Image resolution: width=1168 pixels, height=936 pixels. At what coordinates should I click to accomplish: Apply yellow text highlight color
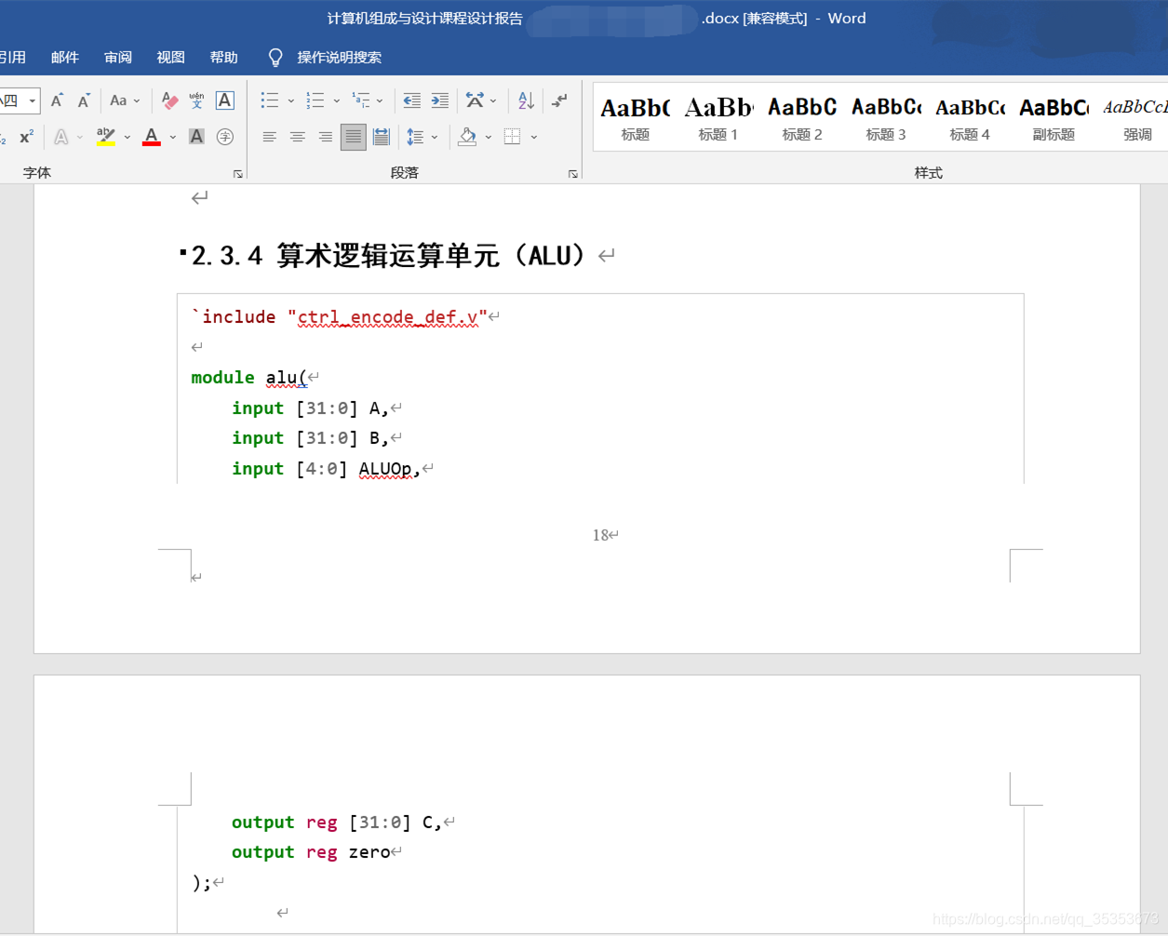point(106,137)
